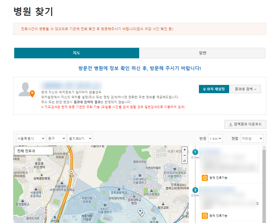
Task: Click second result's 현재 진료가능 text
Action: [x=218, y=216]
